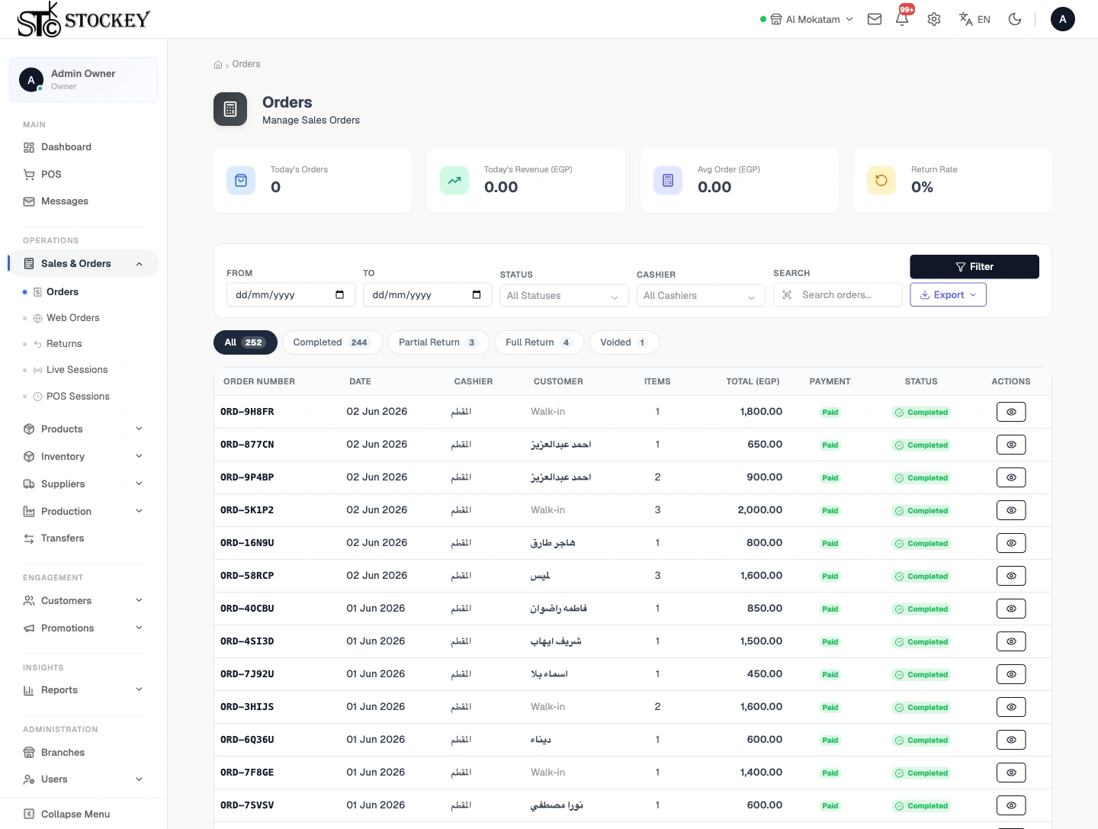
Task: Click the Admin Owner profile card
Action: (x=83, y=80)
